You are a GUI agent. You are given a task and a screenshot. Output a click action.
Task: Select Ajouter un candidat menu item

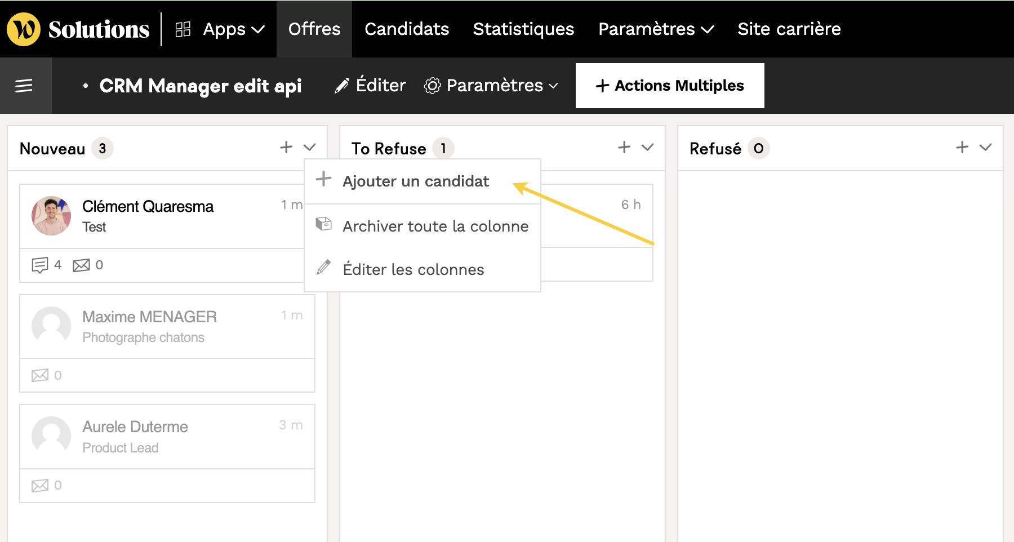point(416,181)
